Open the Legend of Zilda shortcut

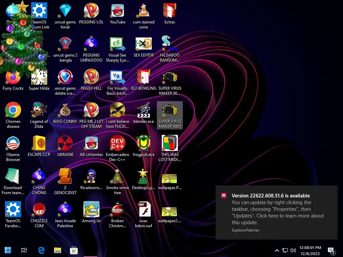(x=39, y=110)
